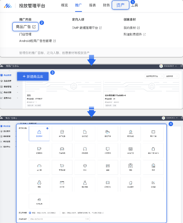
Task: Choose the headphones service category tile
Action: click(85, 151)
